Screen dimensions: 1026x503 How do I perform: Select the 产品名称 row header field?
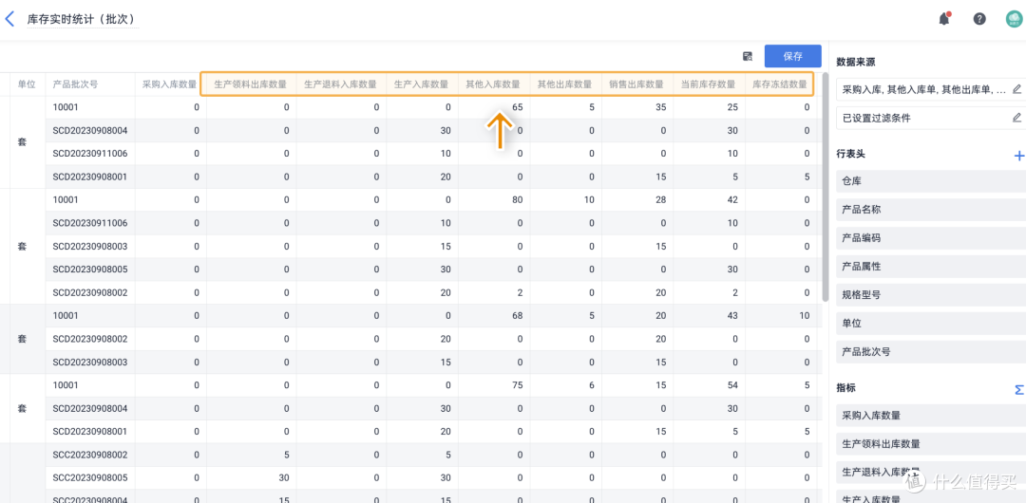[931, 210]
